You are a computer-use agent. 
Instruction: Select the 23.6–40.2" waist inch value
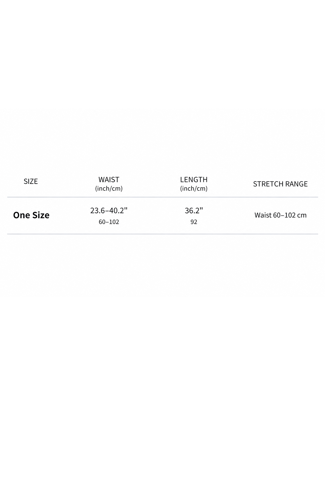(109, 211)
